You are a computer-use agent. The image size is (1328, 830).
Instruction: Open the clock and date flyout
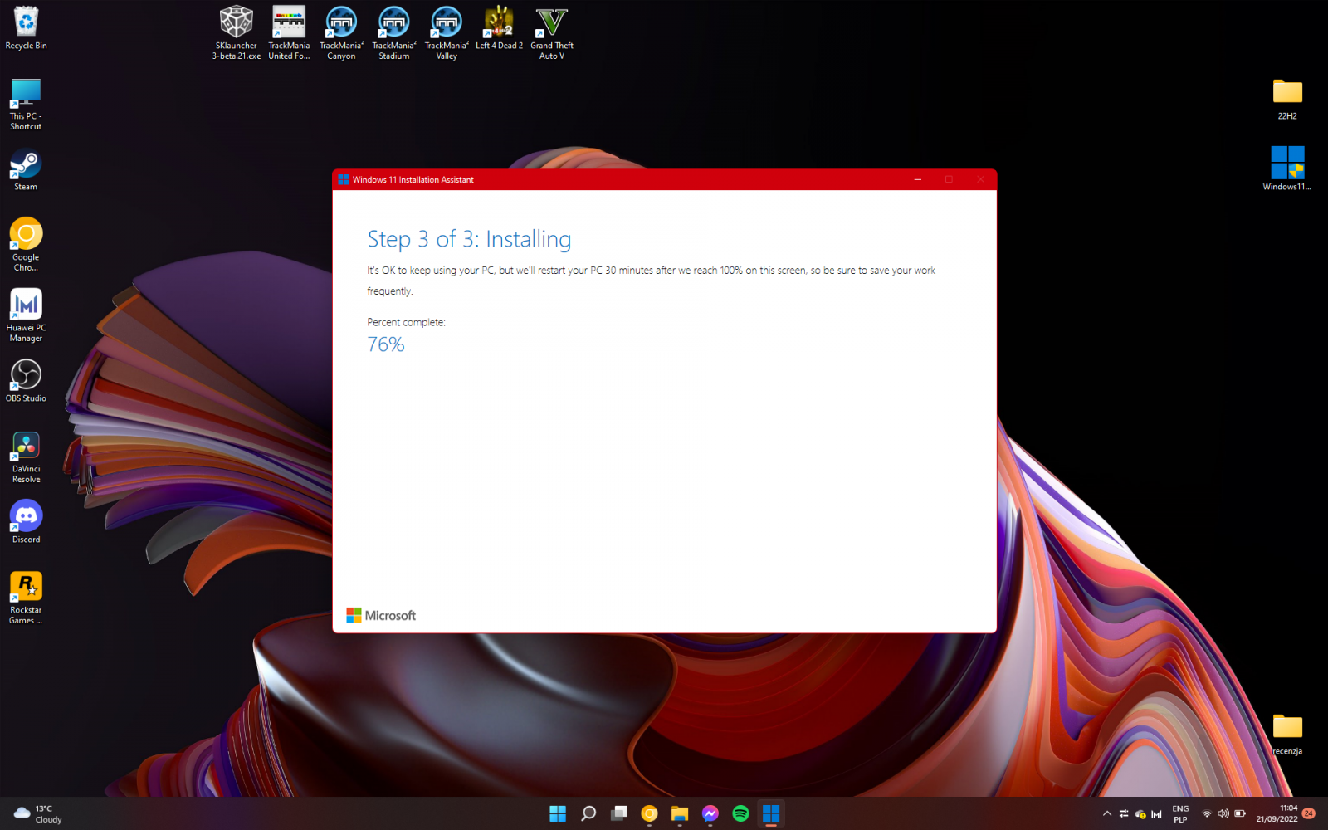pos(1277,813)
